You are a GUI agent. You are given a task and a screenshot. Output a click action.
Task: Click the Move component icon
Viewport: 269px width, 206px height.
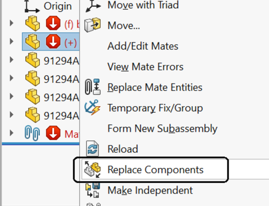[92, 25]
